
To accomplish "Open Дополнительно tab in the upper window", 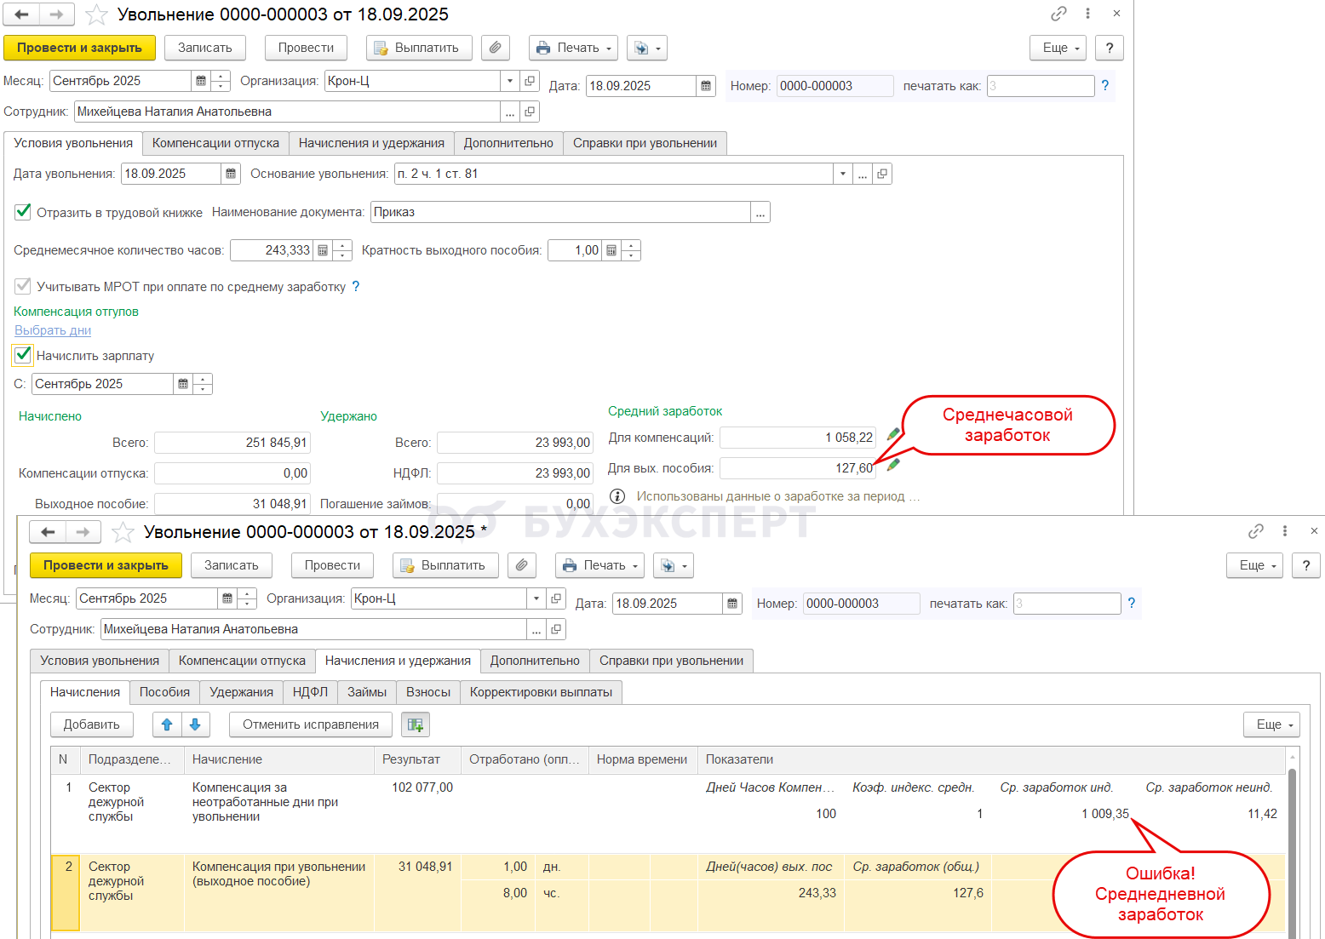I will (508, 143).
